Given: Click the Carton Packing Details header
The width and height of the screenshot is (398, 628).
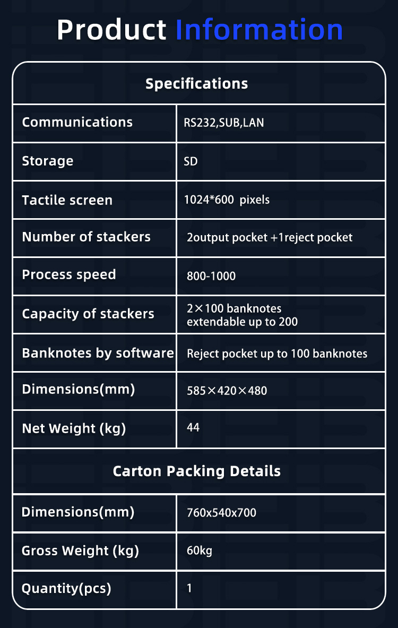Looking at the screenshot, I should point(196,471).
